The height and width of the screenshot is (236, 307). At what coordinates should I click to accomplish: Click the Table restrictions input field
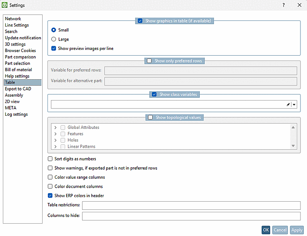pos(191,205)
